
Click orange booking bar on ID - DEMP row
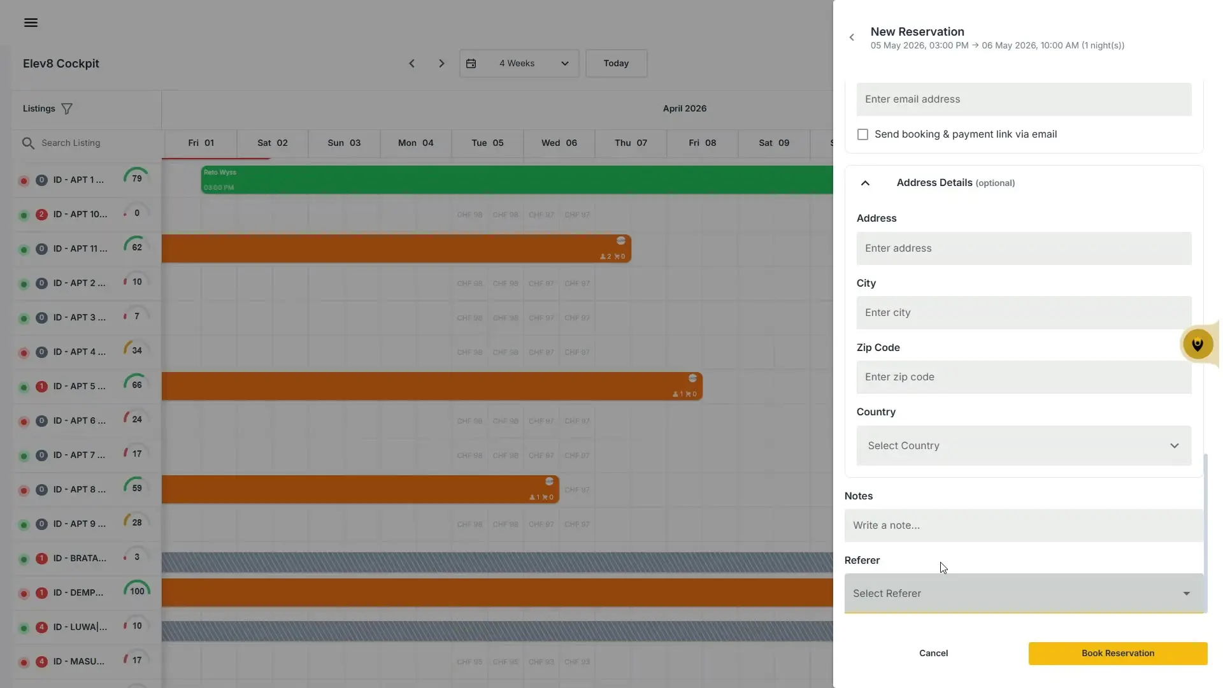[497, 593]
